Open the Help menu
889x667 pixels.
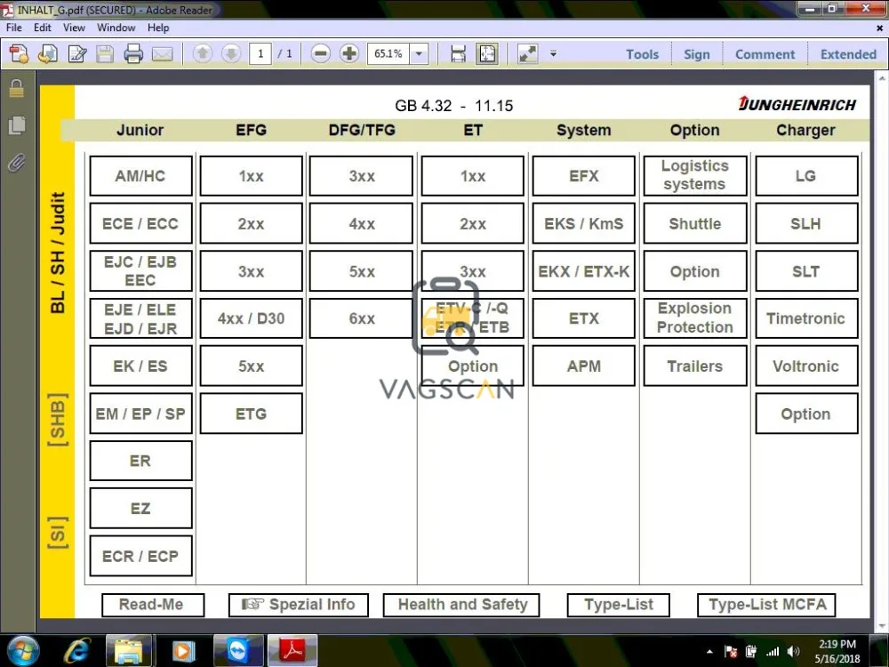[x=158, y=28]
